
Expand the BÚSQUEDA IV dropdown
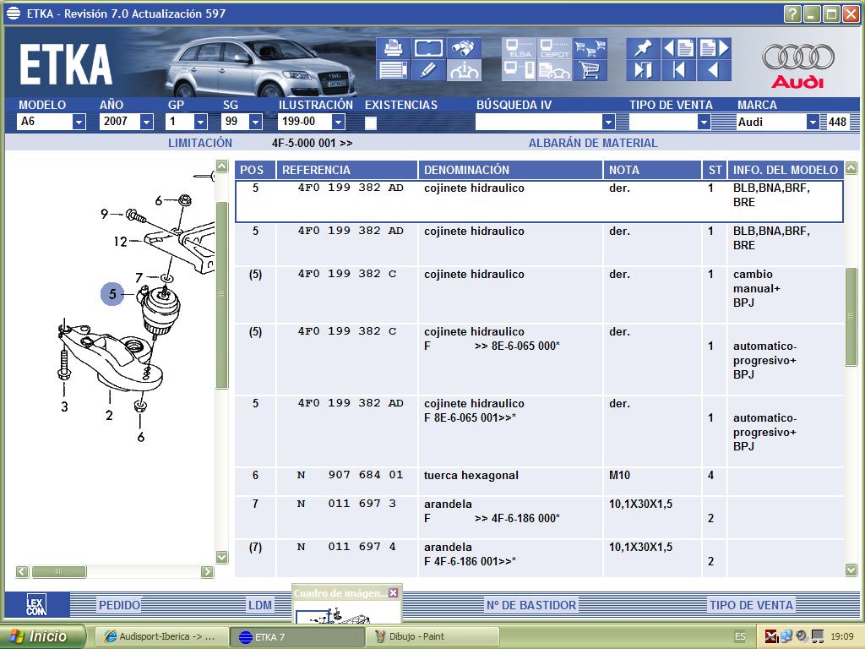[608, 122]
